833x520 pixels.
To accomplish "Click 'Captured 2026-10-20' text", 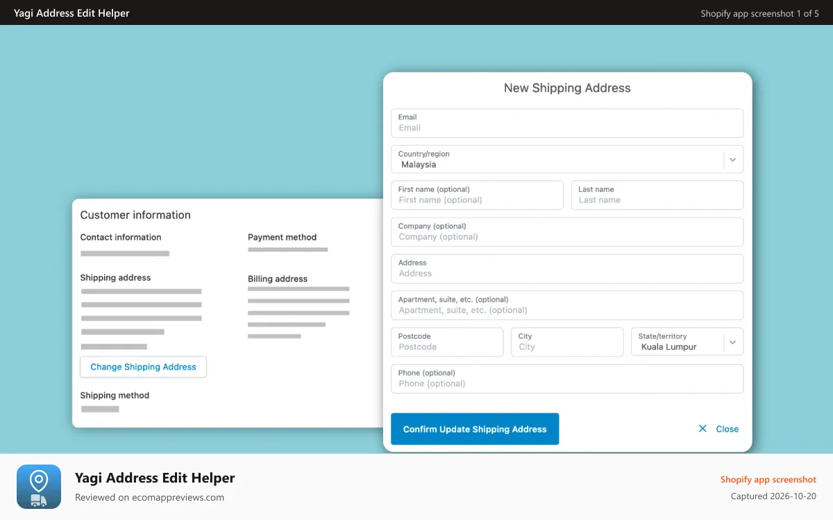I will pyautogui.click(x=773, y=496).
